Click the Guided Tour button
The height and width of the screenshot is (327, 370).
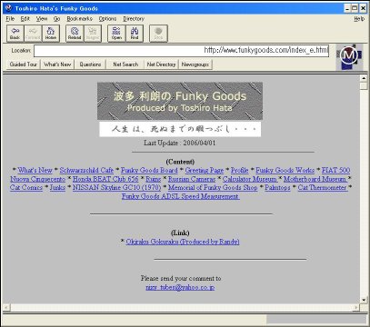pyautogui.click(x=23, y=64)
